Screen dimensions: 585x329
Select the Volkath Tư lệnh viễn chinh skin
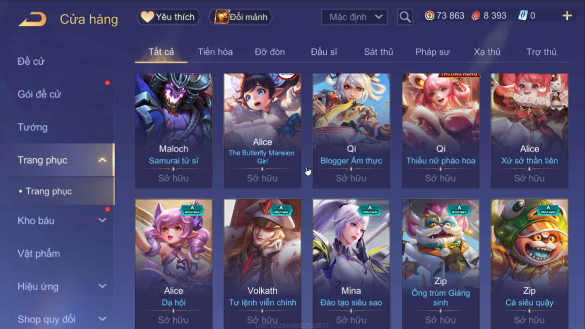pyautogui.click(x=262, y=263)
